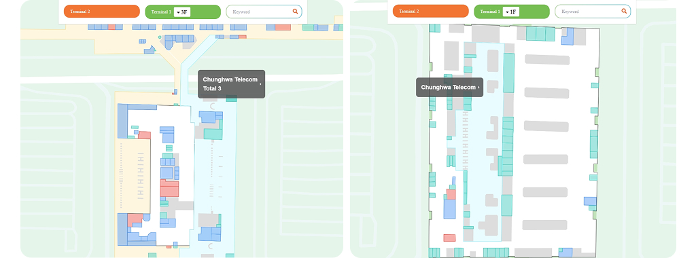Open the 3F floor dropdown in left map
Viewport: 696px width, 258px height.
(x=182, y=12)
